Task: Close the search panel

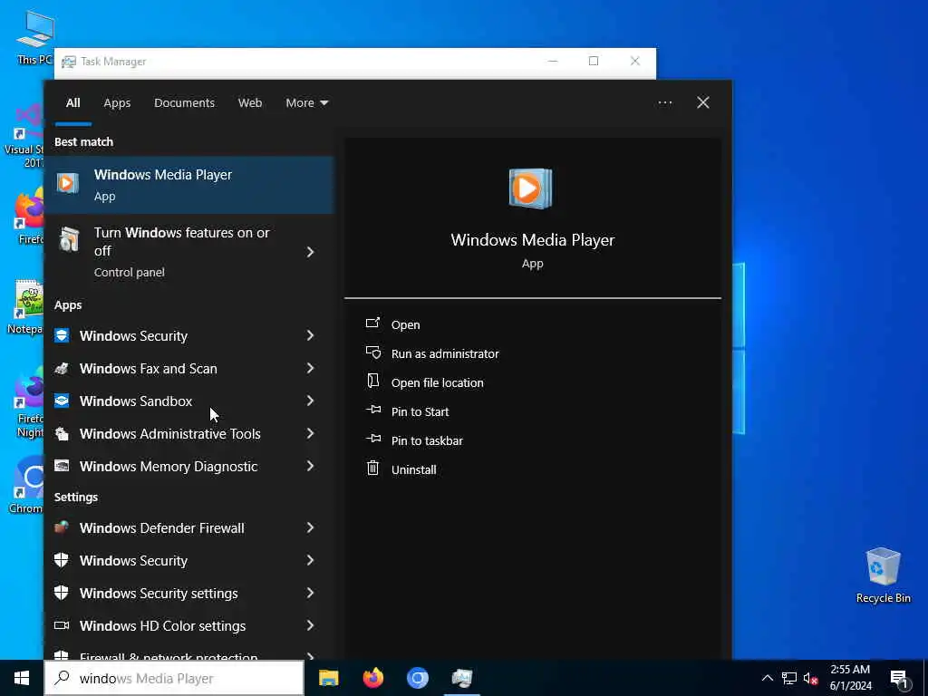Action: pos(703,103)
